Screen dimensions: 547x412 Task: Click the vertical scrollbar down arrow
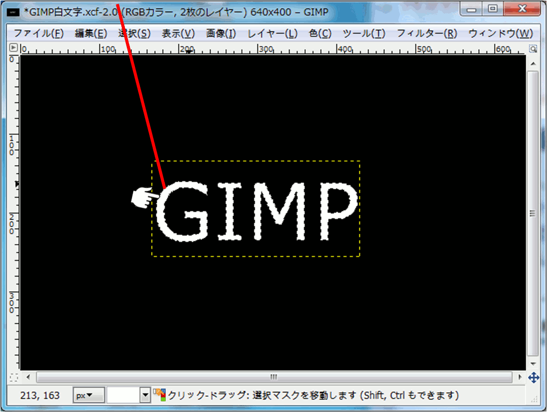point(533,365)
